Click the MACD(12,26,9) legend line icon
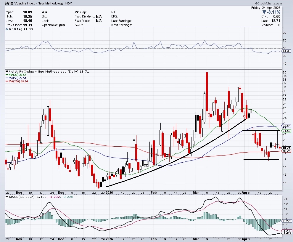The width and height of the screenshot is (293, 242). point(7,197)
